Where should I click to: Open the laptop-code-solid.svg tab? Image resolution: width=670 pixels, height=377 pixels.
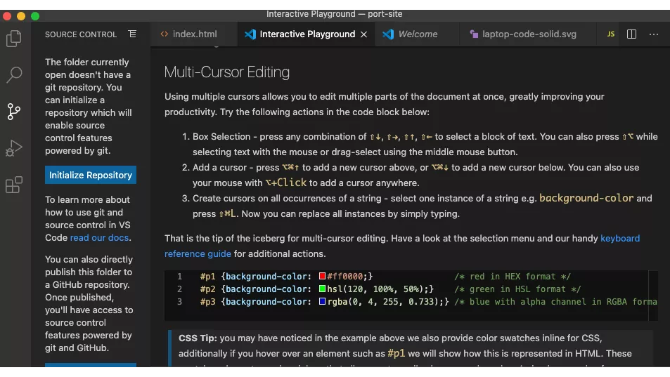(x=529, y=34)
